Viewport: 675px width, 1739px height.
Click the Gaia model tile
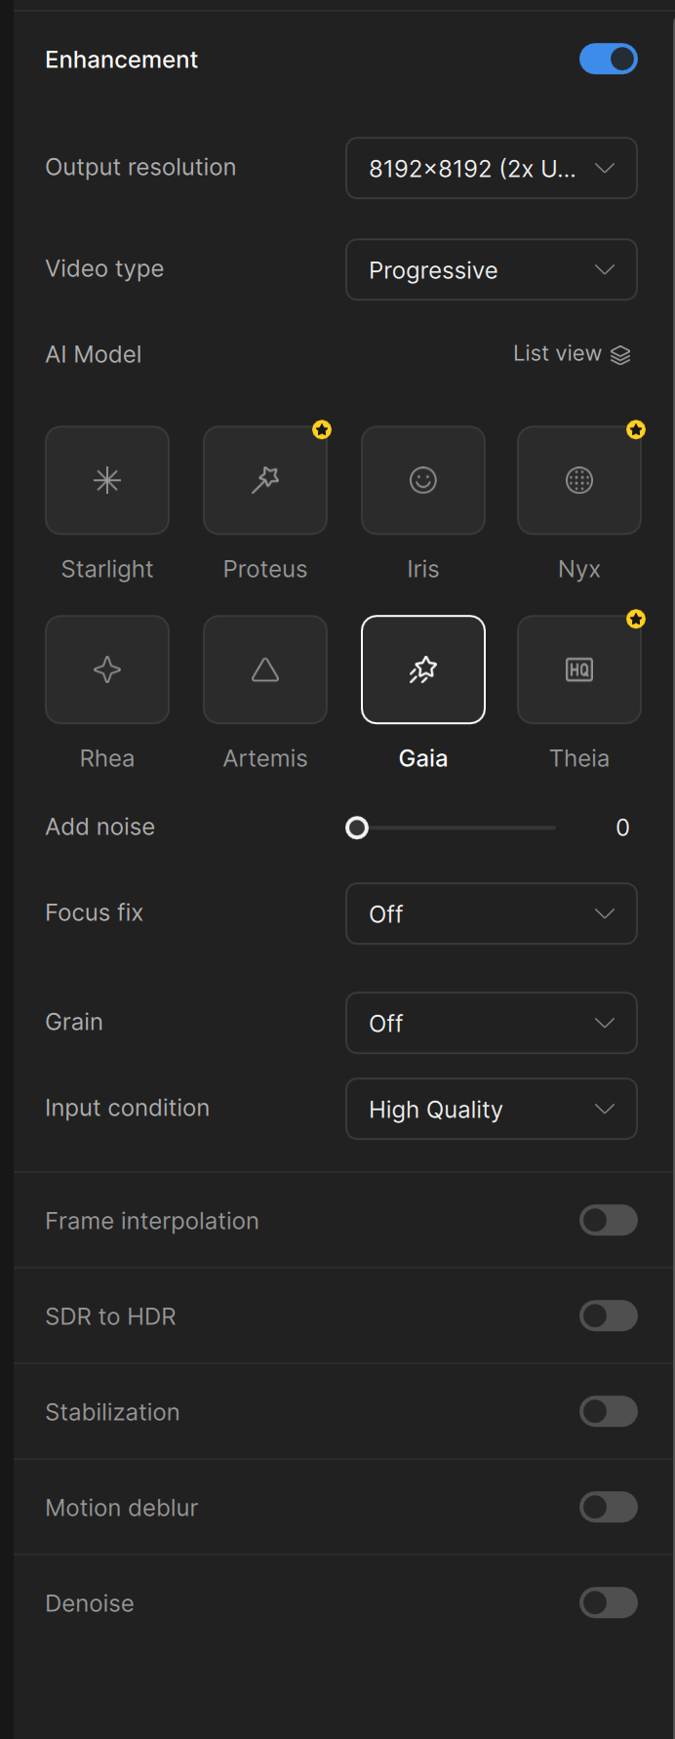(x=423, y=669)
